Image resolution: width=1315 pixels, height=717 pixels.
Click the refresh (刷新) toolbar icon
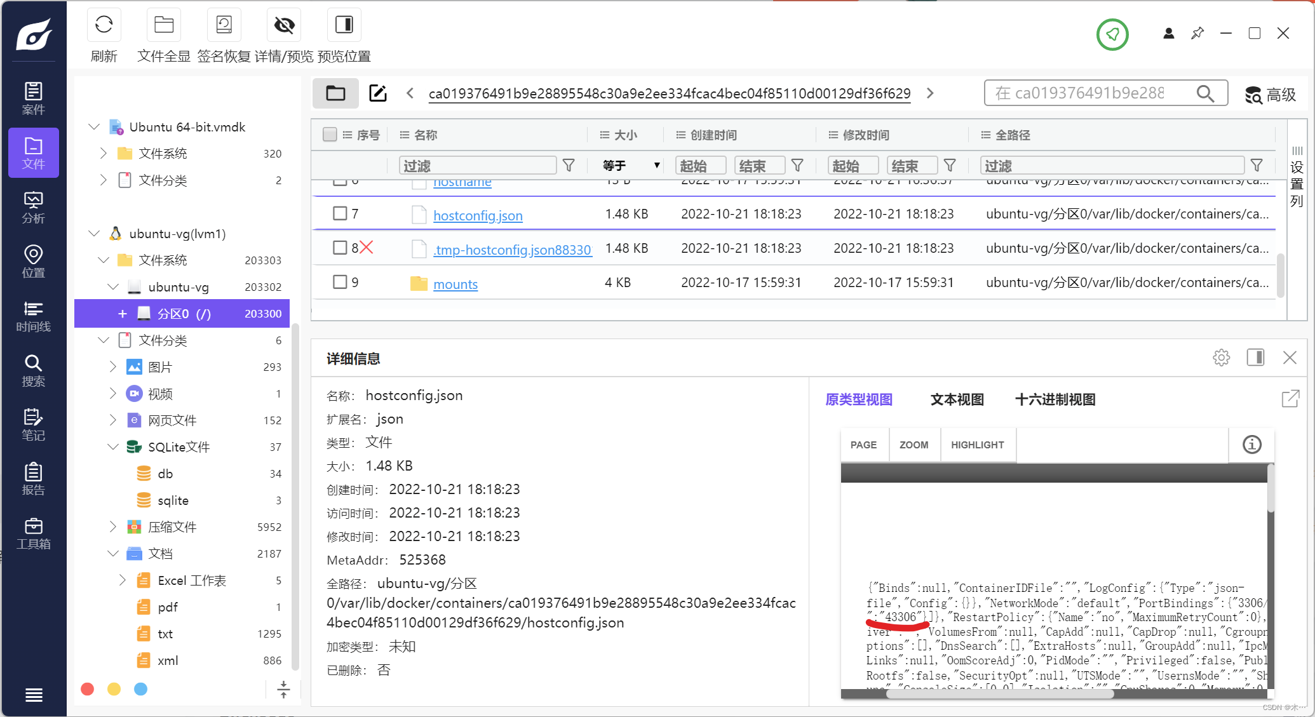[x=104, y=25]
